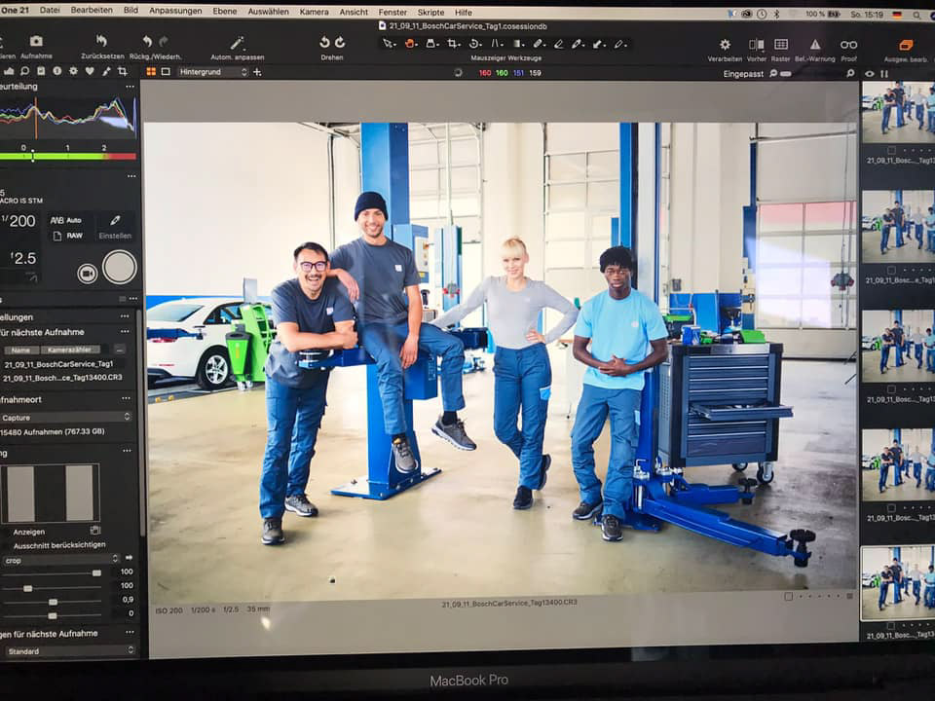
Task: Open the Ansicht menu
Action: (354, 12)
